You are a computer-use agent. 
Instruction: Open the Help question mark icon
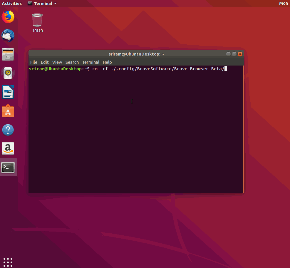pyautogui.click(x=8, y=130)
